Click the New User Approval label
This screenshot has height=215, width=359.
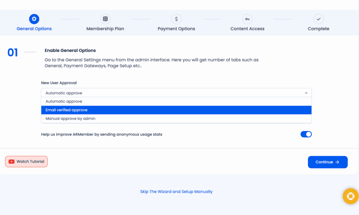click(x=59, y=83)
